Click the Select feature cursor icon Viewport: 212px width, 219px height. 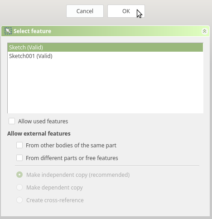pos(8,31)
